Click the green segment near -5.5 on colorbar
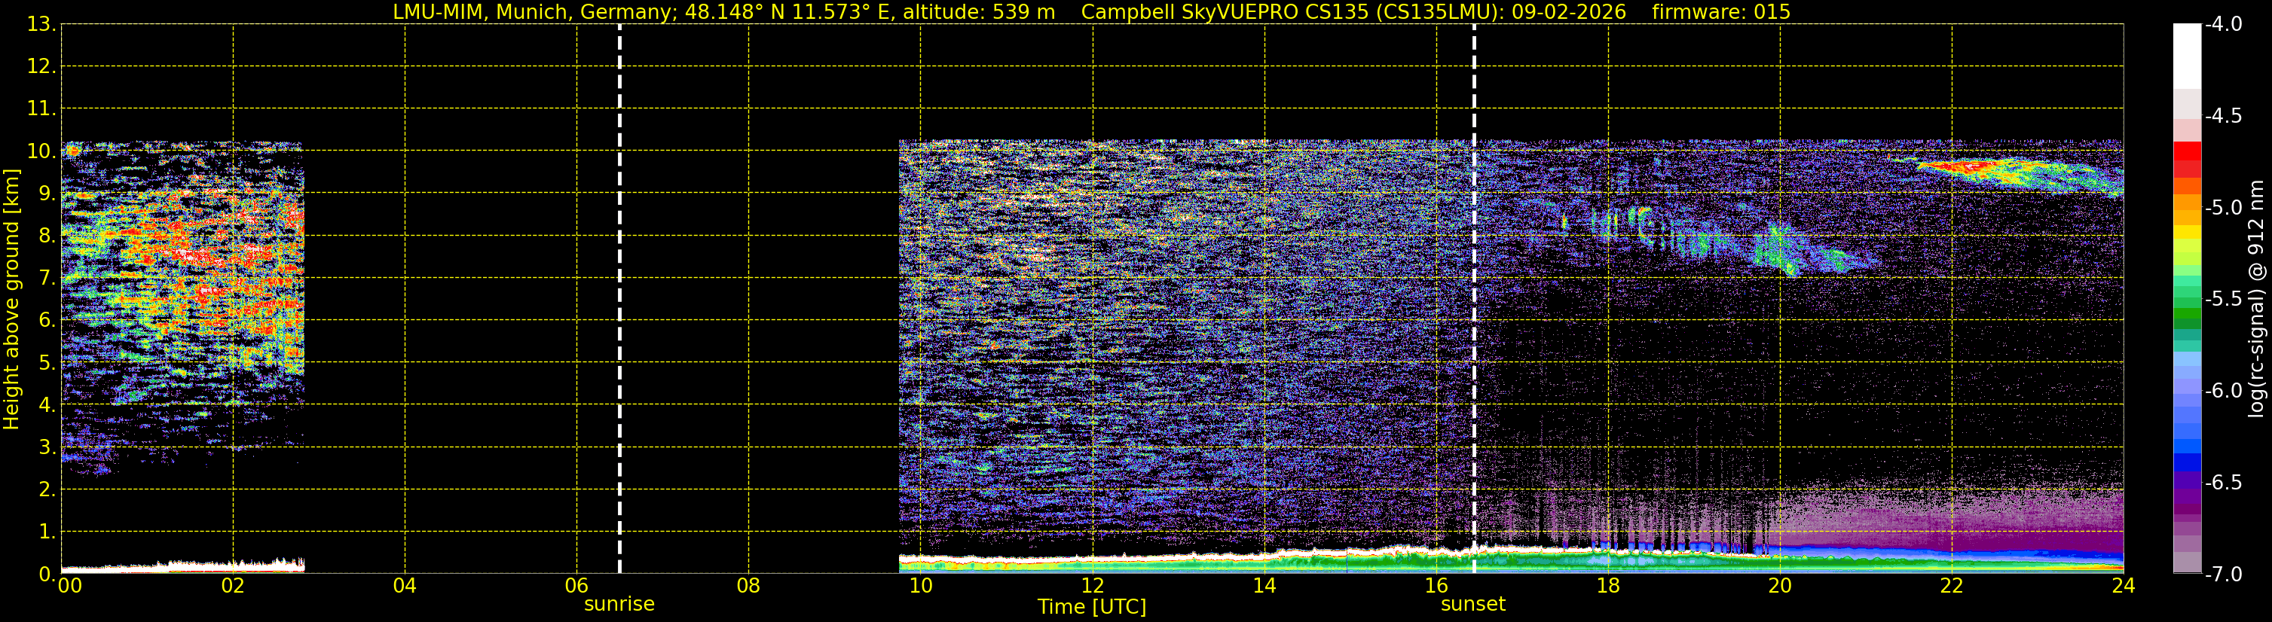Image resolution: width=2272 pixels, height=622 pixels. (x=2188, y=300)
